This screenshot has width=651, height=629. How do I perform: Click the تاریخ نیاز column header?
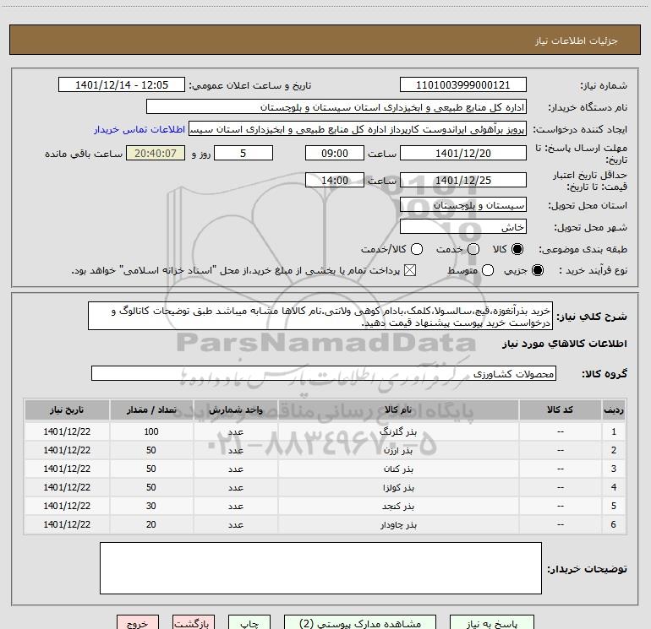click(x=67, y=410)
